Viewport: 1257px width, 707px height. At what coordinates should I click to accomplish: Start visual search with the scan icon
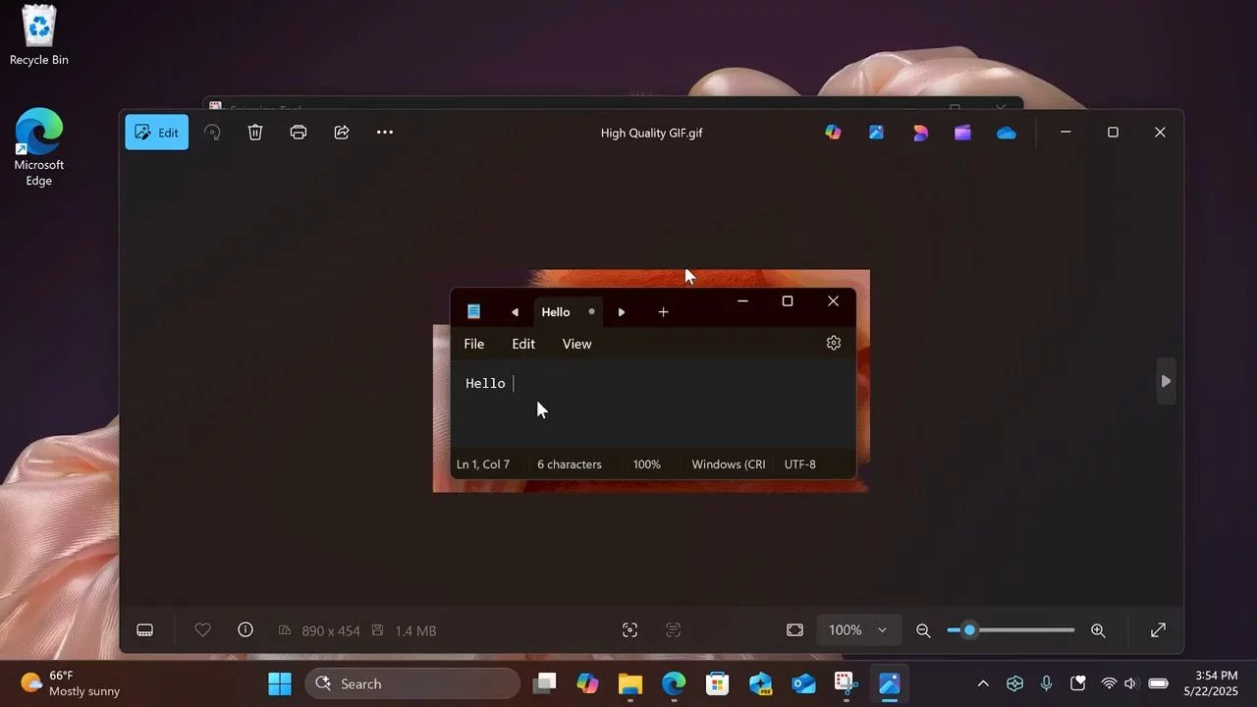pyautogui.click(x=629, y=630)
